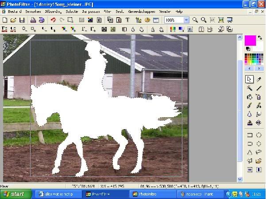Screen dimensions: 266x199
Task: Undo the last action with the red arrow
Action: click(x=53, y=20)
